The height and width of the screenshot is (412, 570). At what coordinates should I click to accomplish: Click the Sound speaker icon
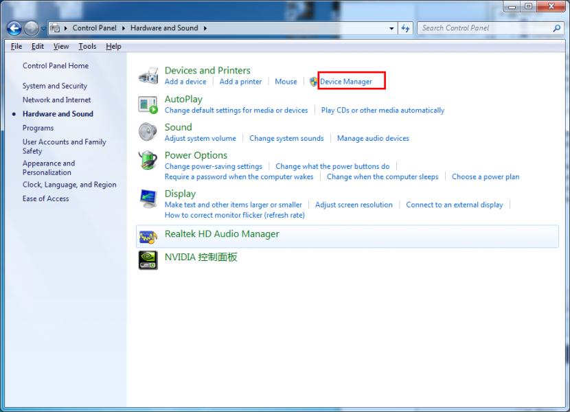148,132
